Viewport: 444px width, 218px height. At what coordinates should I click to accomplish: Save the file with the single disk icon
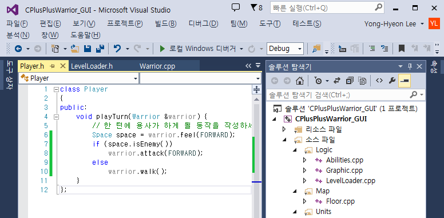point(88,49)
